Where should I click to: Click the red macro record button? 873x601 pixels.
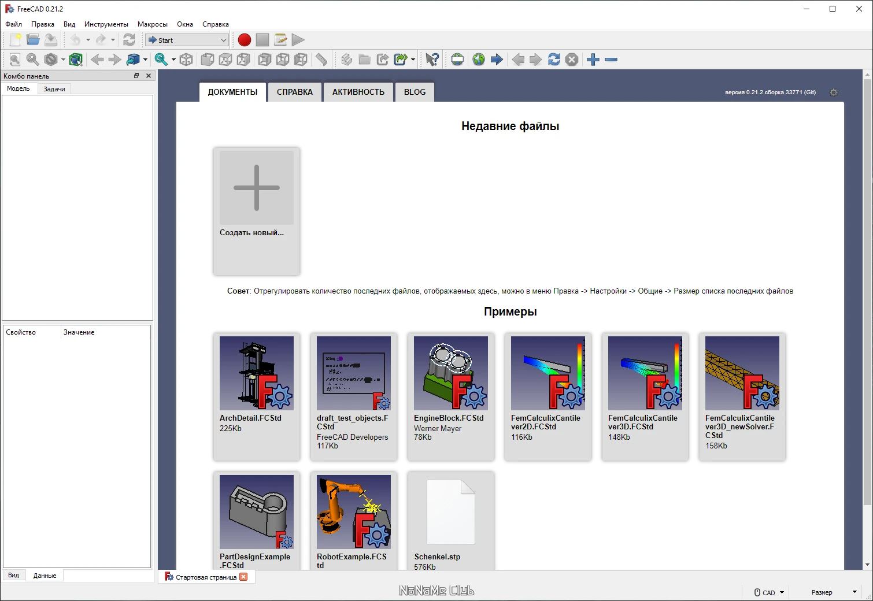point(245,40)
